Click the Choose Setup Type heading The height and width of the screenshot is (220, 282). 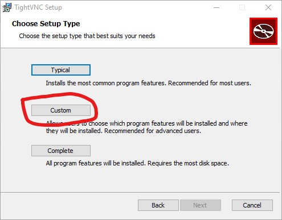tap(46, 24)
